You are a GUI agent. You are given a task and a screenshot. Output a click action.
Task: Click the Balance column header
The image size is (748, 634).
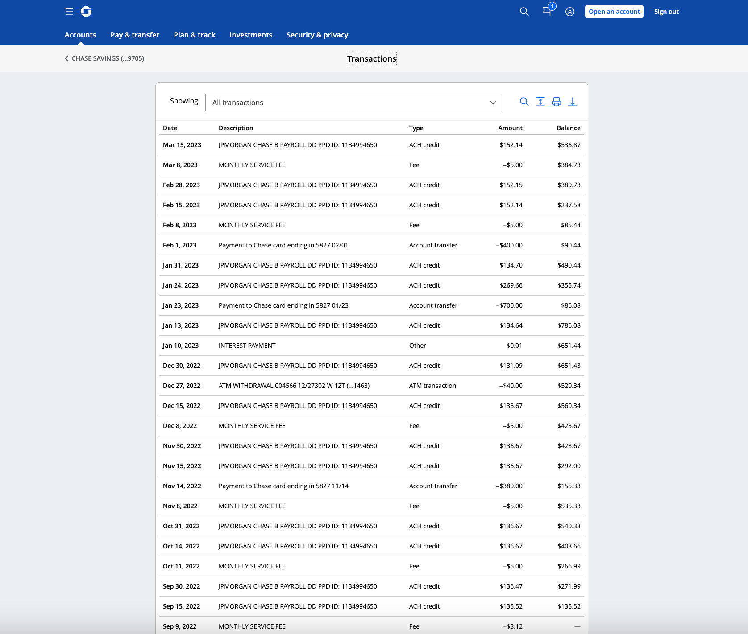(569, 128)
